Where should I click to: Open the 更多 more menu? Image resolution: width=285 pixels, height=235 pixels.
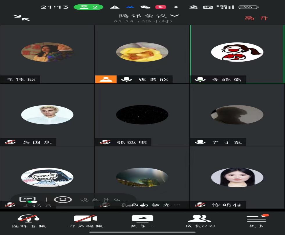pyautogui.click(x=257, y=221)
